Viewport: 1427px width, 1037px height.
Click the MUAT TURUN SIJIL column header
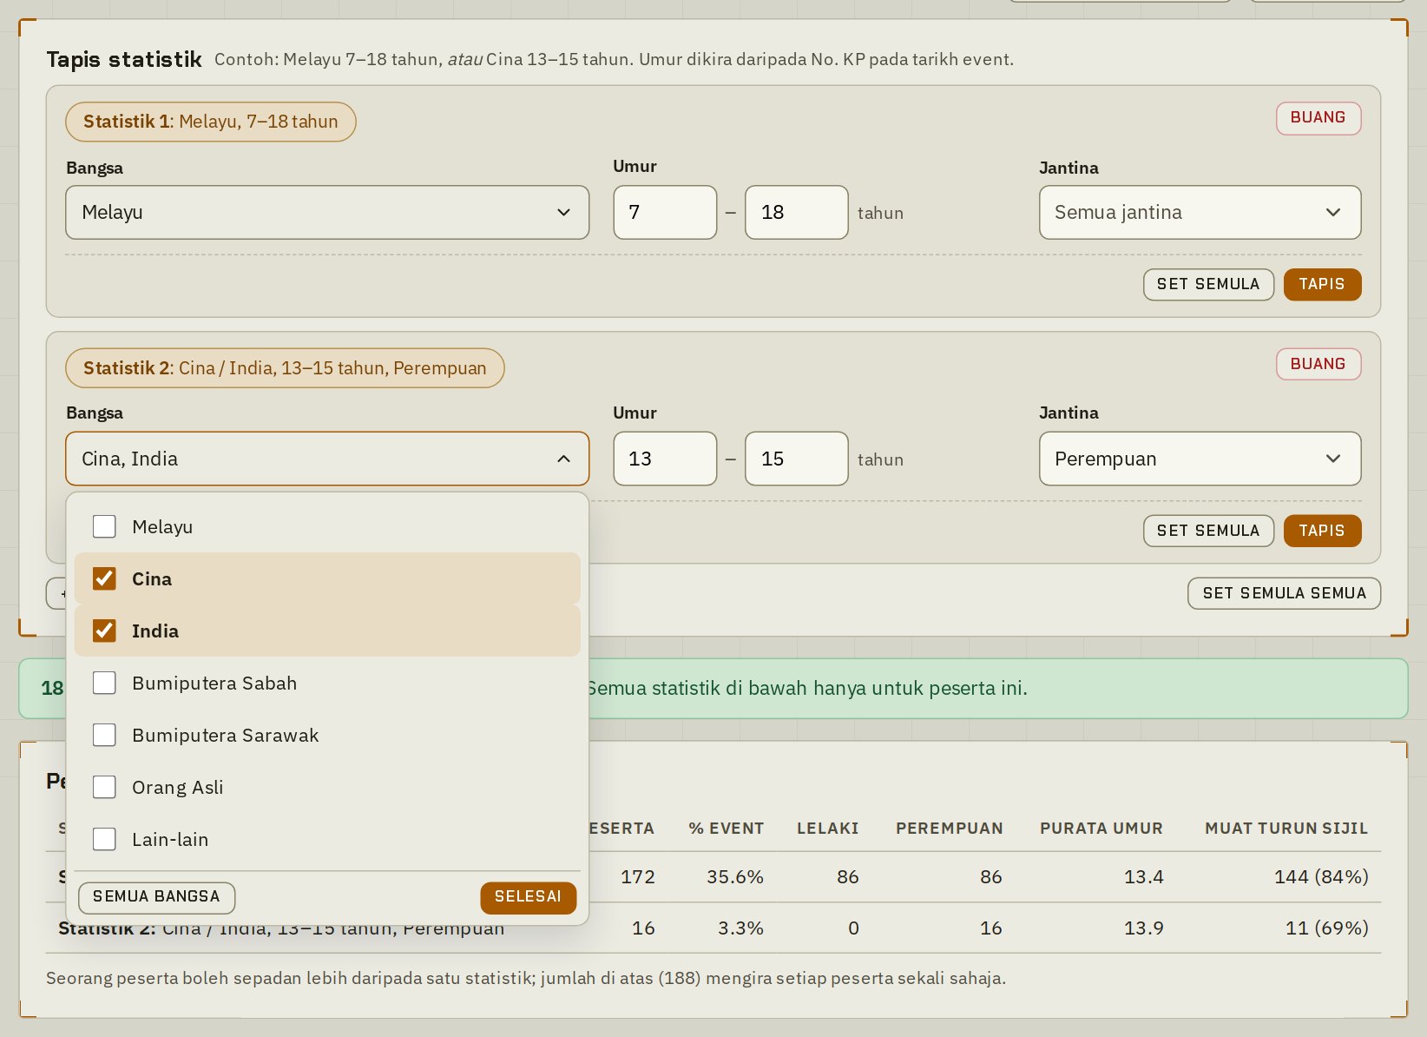coord(1286,829)
